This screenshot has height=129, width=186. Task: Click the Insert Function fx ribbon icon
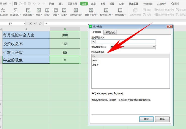tap(3, 11)
